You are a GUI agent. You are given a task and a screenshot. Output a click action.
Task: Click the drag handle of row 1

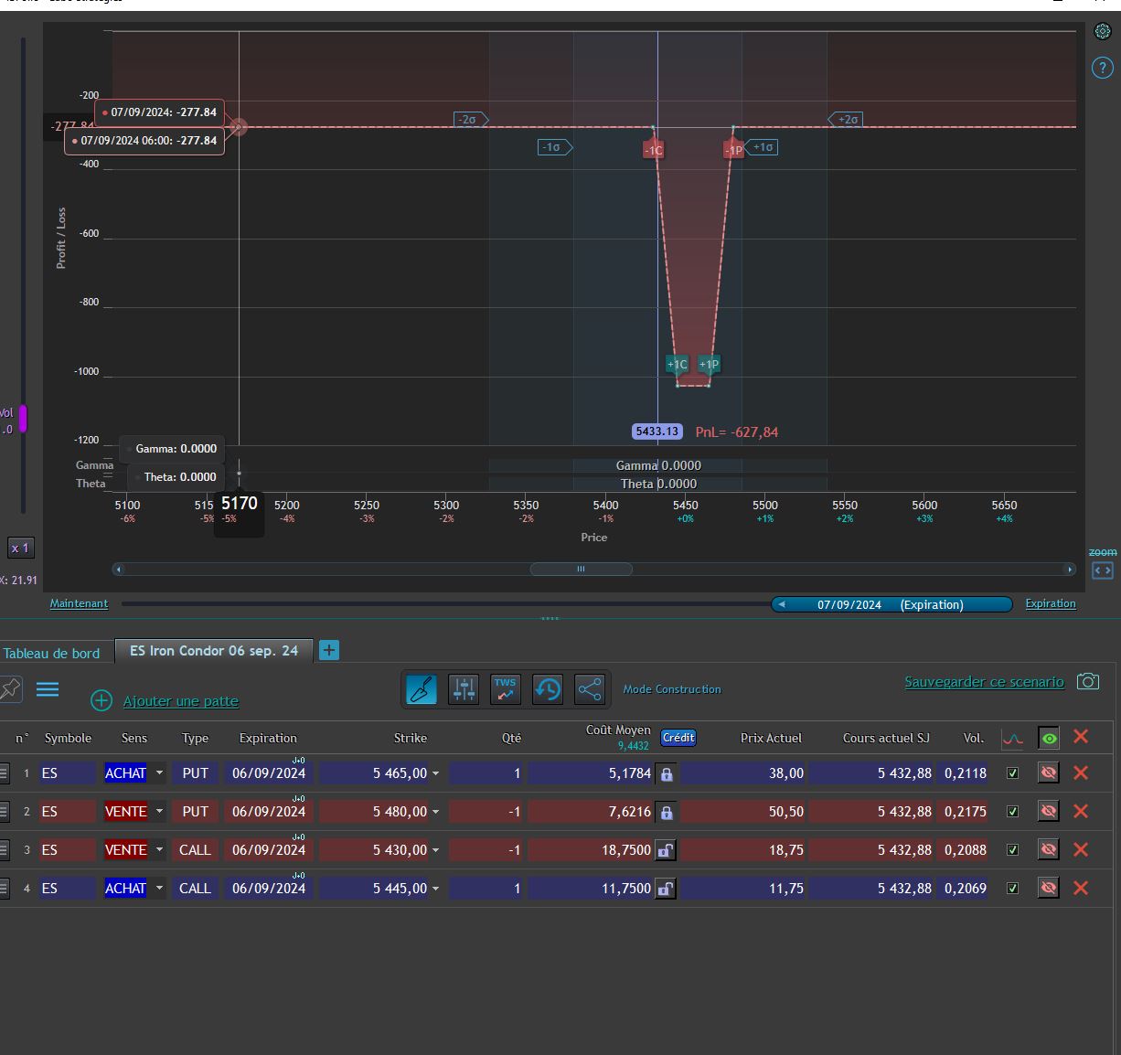4,773
